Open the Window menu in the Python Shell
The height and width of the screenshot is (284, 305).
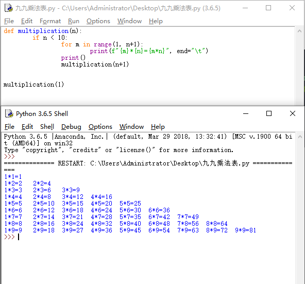point(131,127)
